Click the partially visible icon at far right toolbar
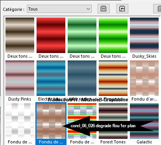This screenshot has width=161, height=145. click(x=158, y=9)
